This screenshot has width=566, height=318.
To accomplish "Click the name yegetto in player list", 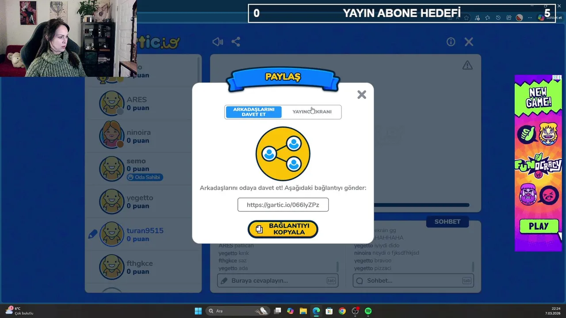I will coord(140,198).
